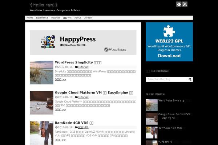
Task: Open the RSS feed icon
Action: [185, 4]
